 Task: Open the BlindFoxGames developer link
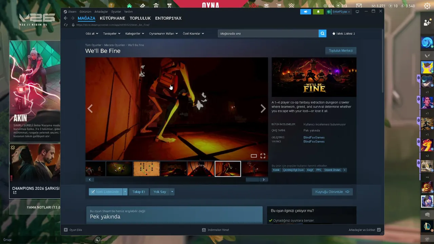coord(314,138)
